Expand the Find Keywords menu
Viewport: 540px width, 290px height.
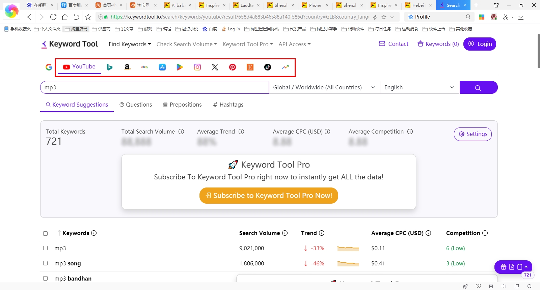[130, 44]
